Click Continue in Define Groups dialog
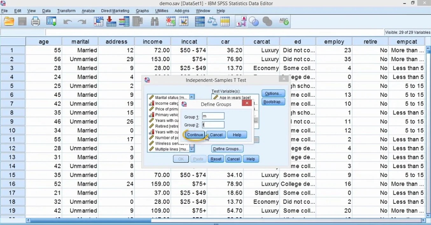The image size is (431, 225). point(195,135)
